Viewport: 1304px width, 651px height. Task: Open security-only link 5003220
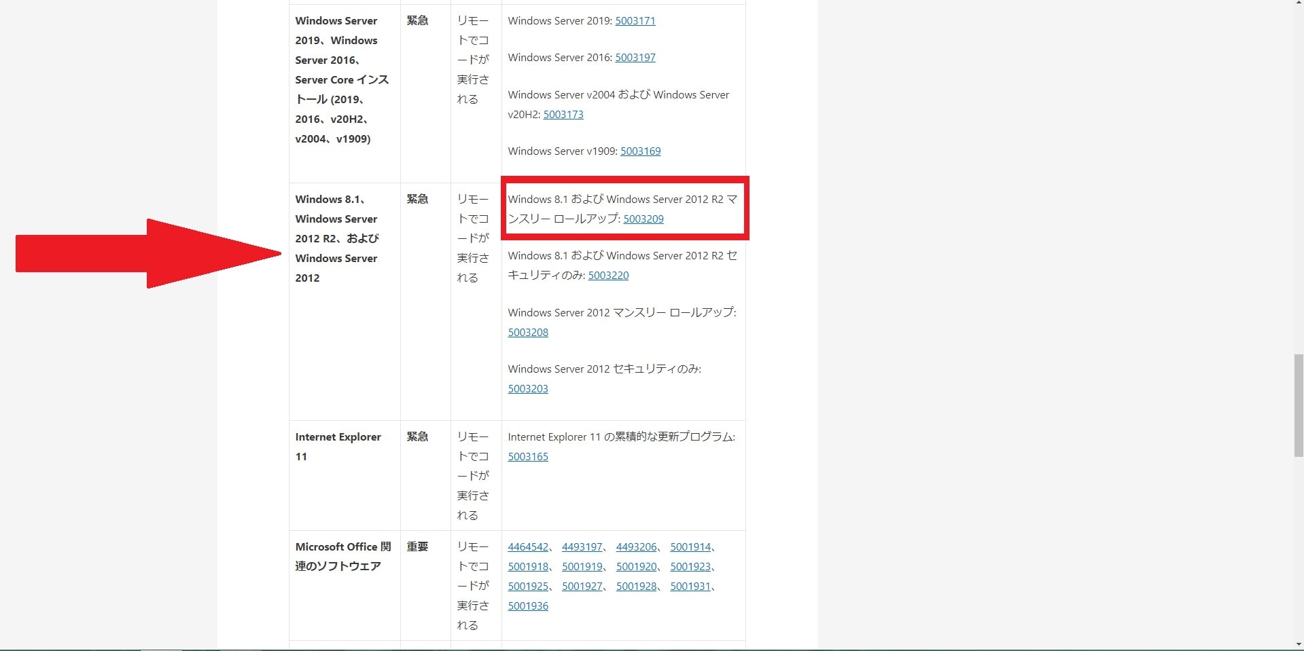pyautogui.click(x=608, y=276)
